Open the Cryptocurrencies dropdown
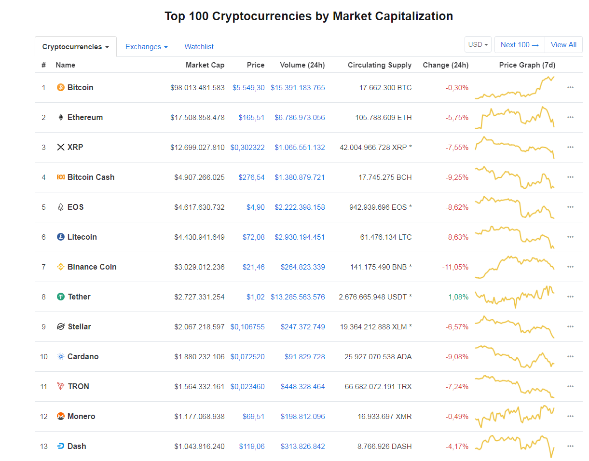The height and width of the screenshot is (461, 589). (x=75, y=46)
